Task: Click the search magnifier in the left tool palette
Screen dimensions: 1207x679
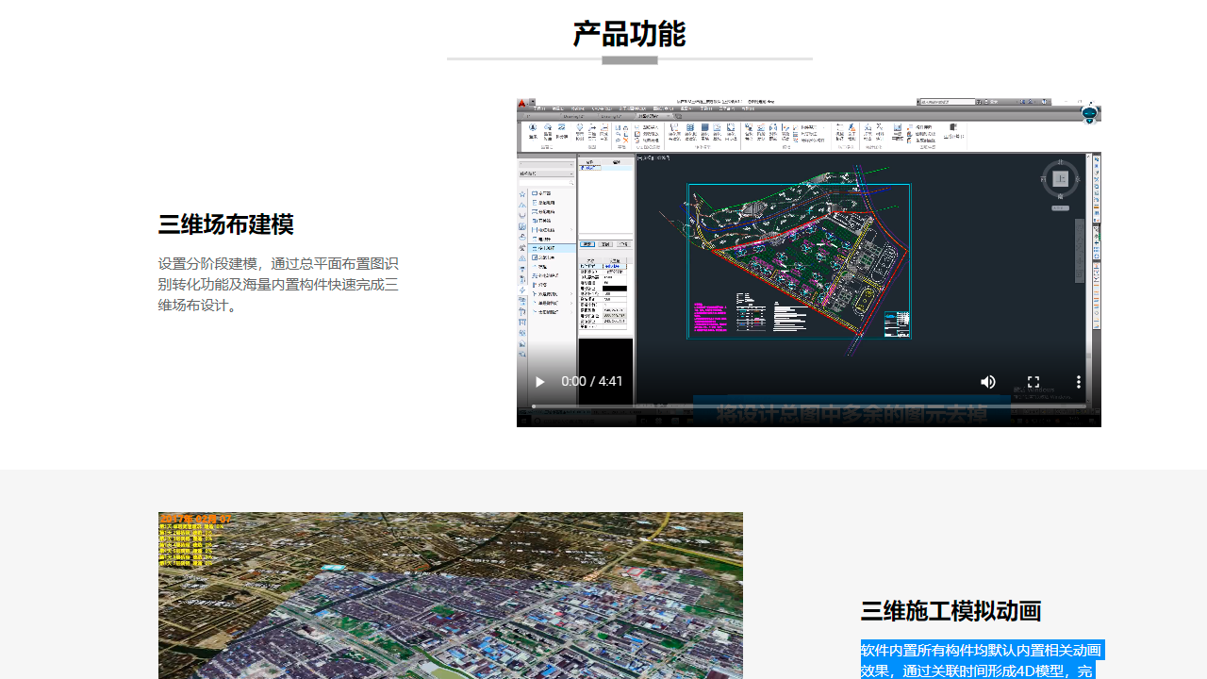Action: click(572, 182)
